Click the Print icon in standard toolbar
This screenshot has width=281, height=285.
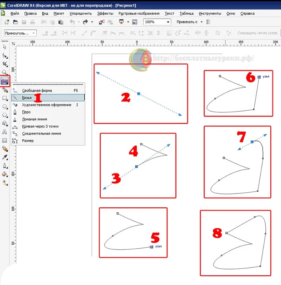[32, 22]
